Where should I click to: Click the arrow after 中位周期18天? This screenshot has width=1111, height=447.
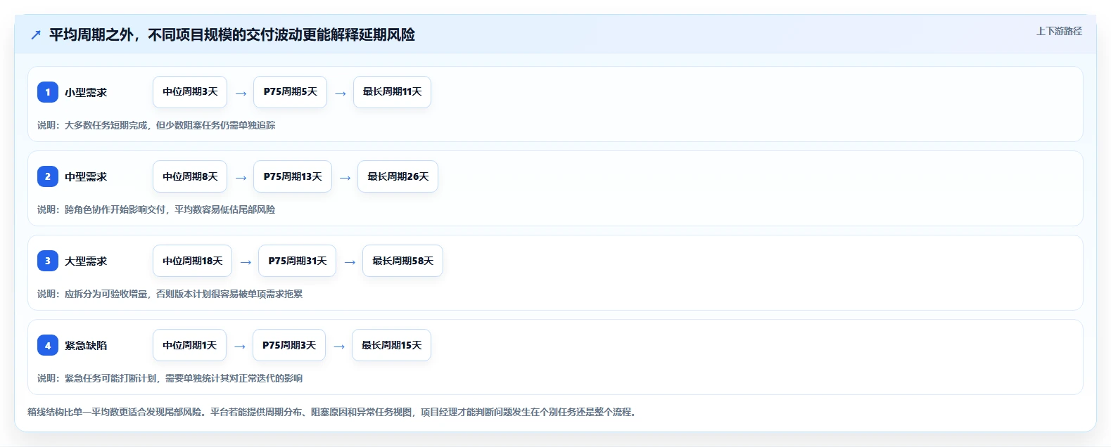click(x=246, y=262)
